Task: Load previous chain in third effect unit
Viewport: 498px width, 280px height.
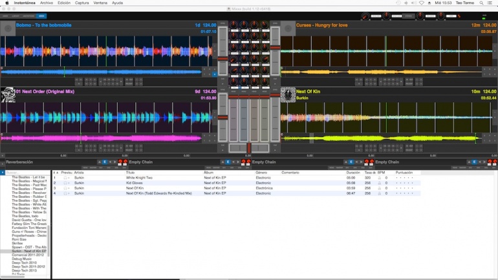Action: coord(356,162)
